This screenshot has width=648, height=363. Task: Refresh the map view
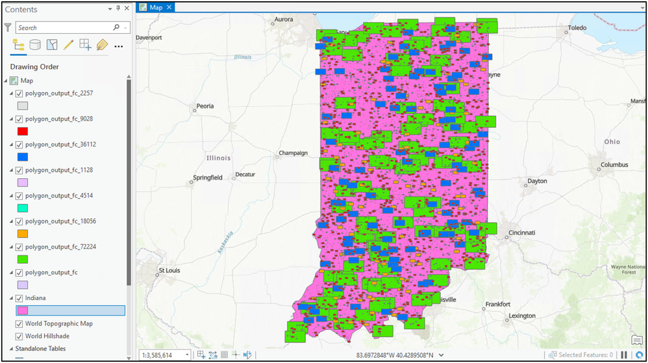coord(639,355)
